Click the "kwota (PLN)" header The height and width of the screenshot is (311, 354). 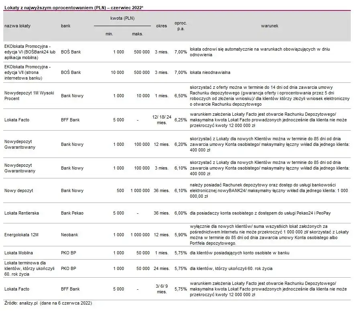pyautogui.click(x=122, y=18)
